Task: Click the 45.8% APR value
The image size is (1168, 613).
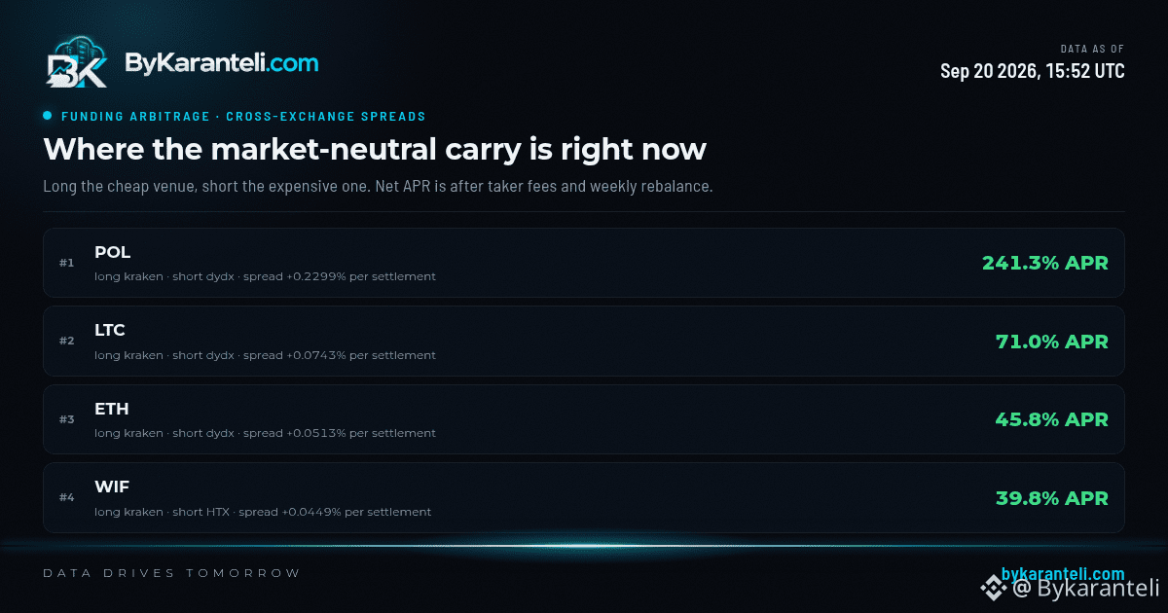Action: (1051, 419)
